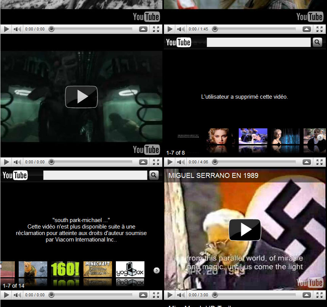
Task: Fullscreen the south park-michael video player
Action: pyautogui.click(x=156, y=295)
